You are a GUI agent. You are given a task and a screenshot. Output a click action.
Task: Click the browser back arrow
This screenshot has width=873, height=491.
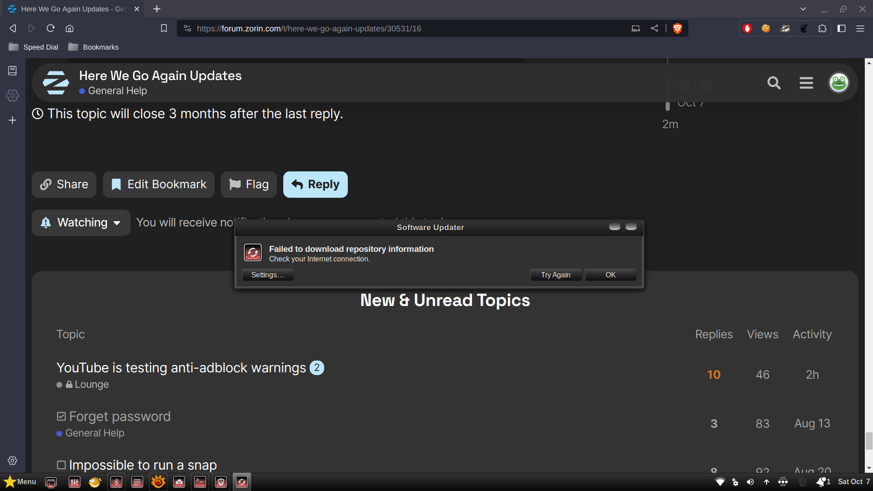(x=13, y=28)
